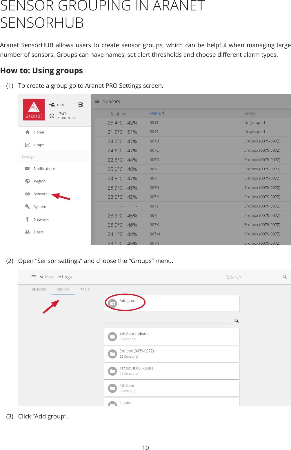
Task: Select sensor row 007C
Action: coord(193,150)
